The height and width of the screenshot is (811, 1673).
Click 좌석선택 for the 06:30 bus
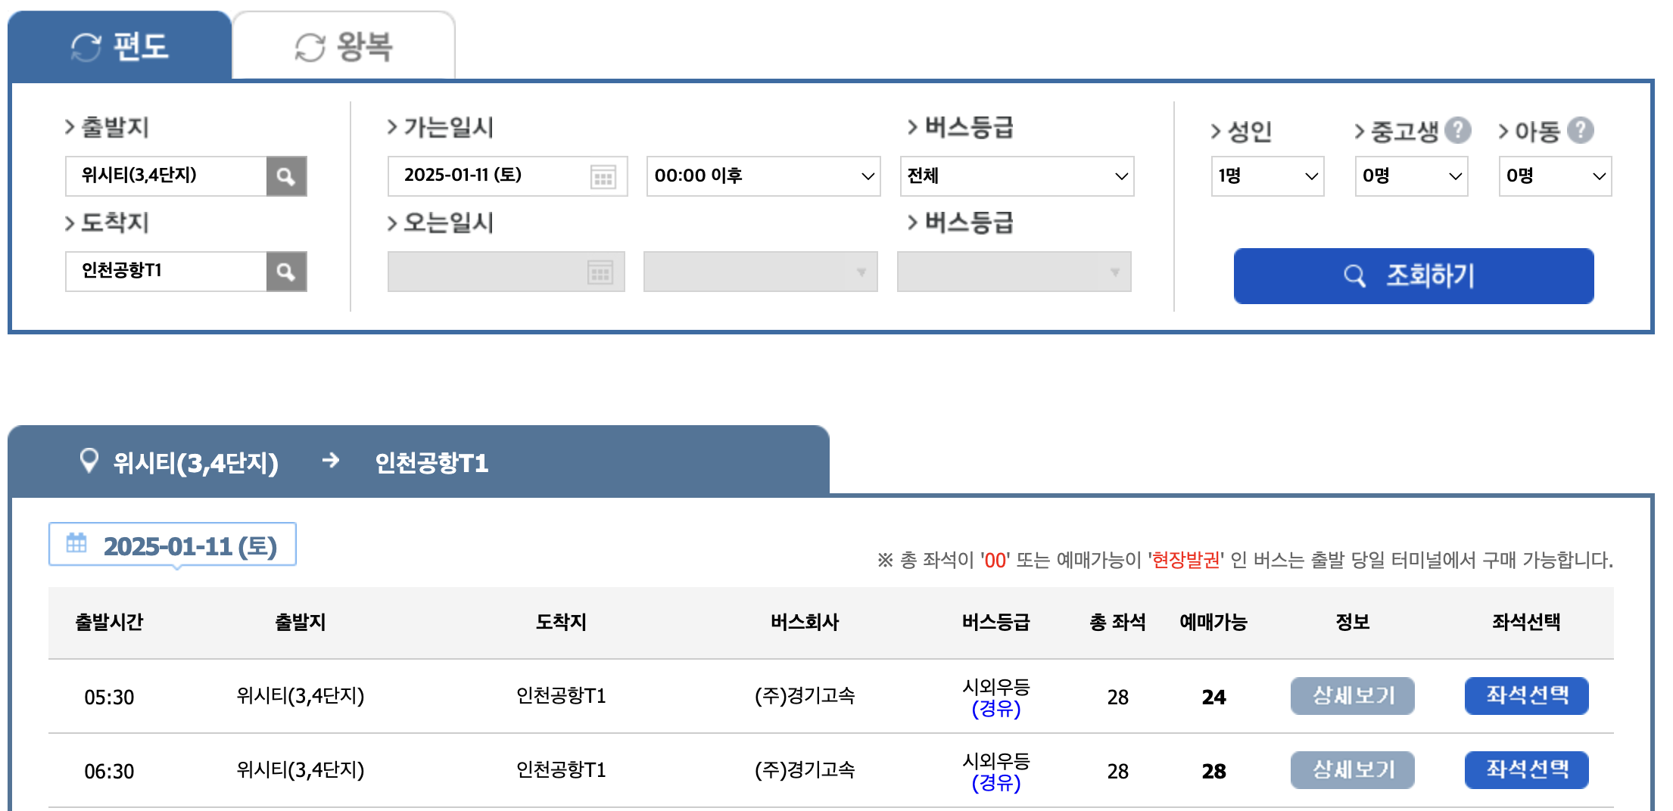[1526, 770]
